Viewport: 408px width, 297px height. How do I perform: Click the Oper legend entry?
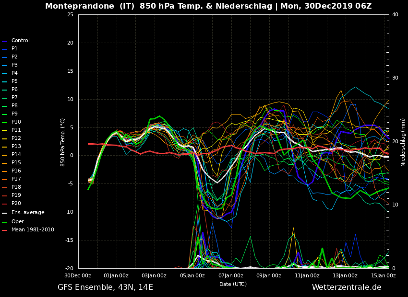(x=17, y=222)
